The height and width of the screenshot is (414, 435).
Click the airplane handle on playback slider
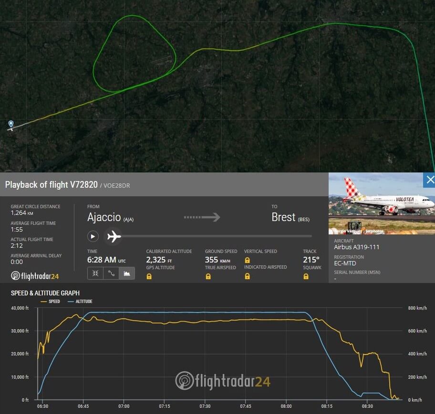(114, 236)
